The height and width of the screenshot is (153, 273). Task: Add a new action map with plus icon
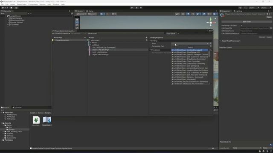coord(85,37)
